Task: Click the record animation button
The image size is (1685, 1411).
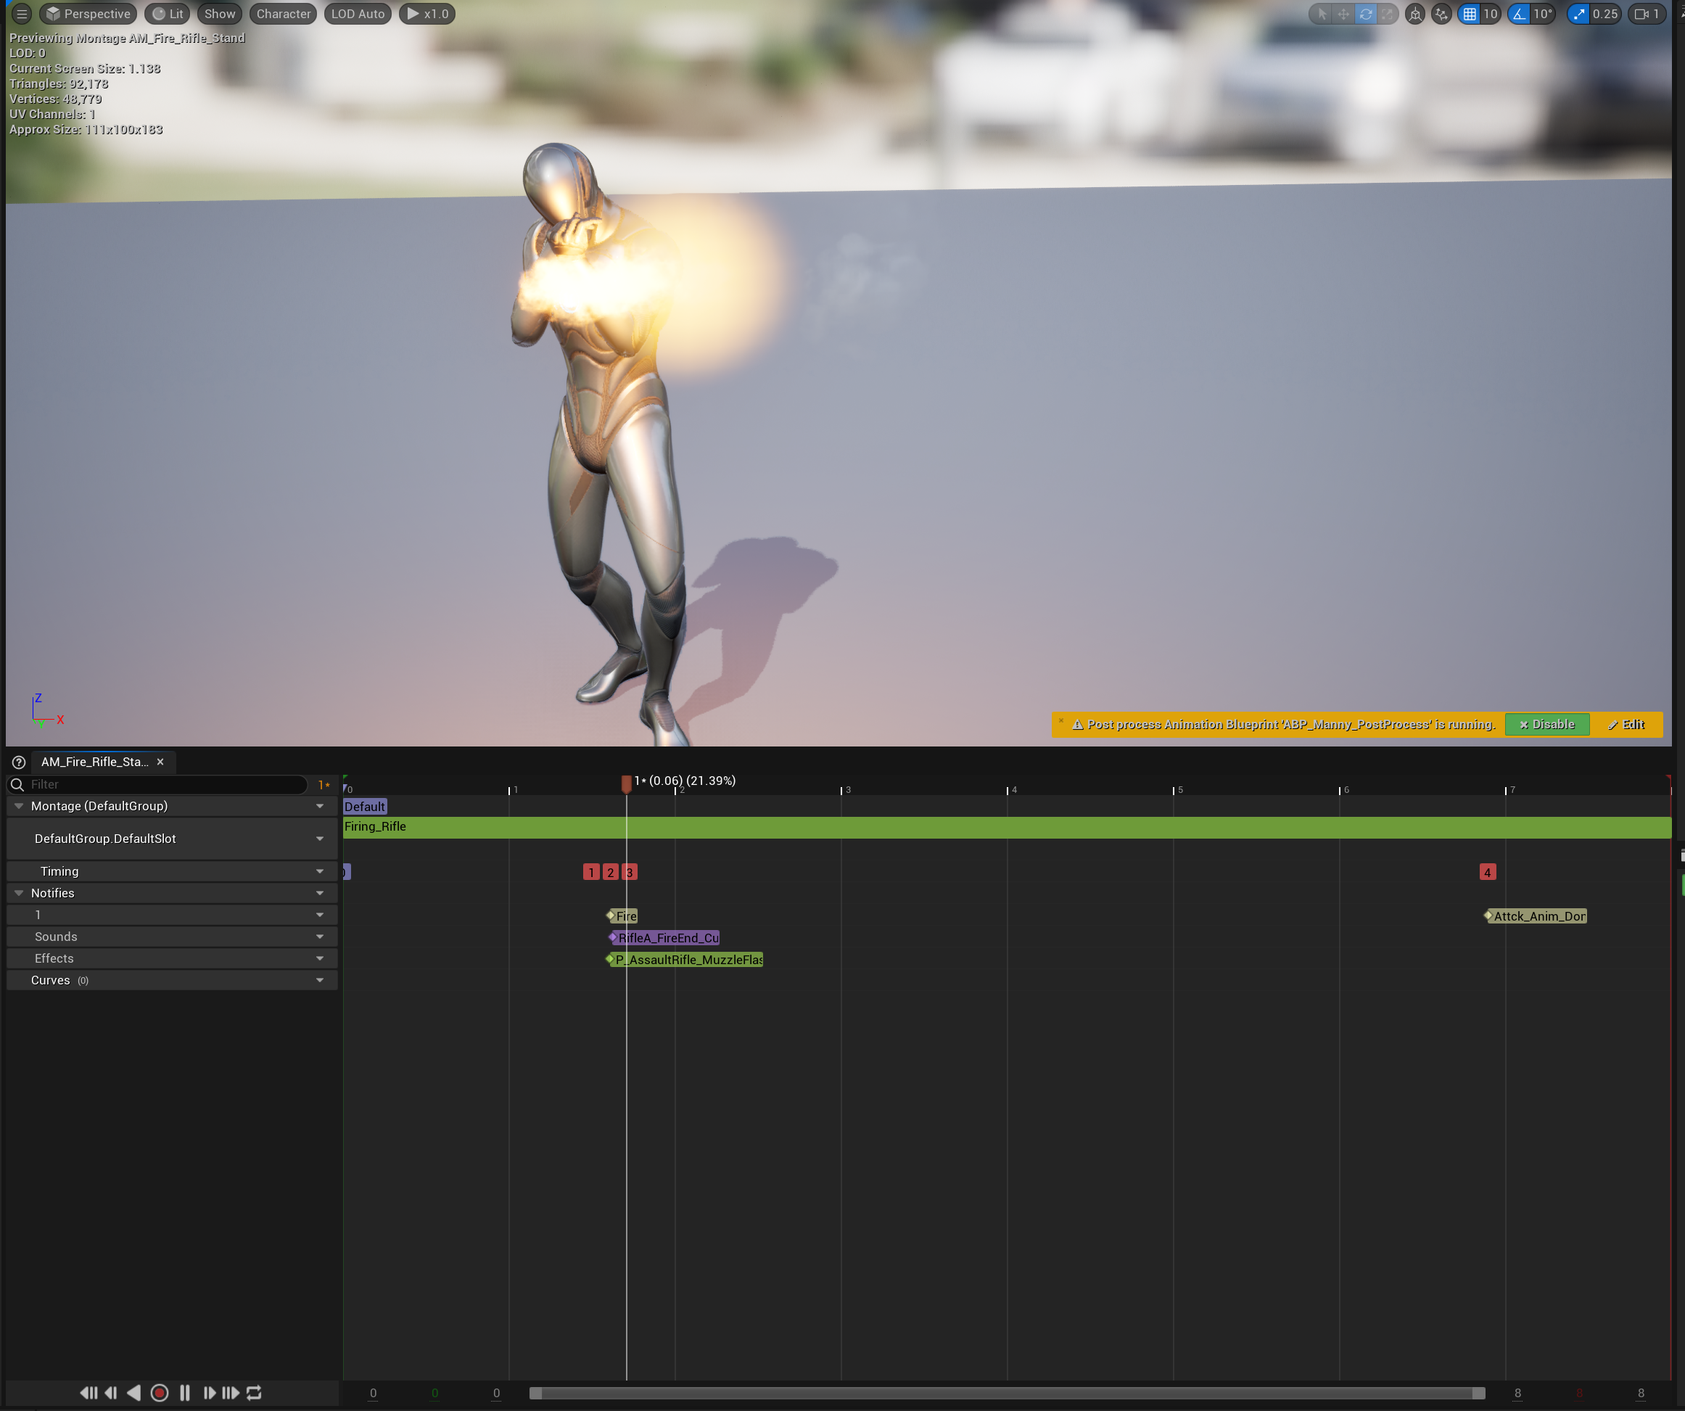Action: (159, 1393)
